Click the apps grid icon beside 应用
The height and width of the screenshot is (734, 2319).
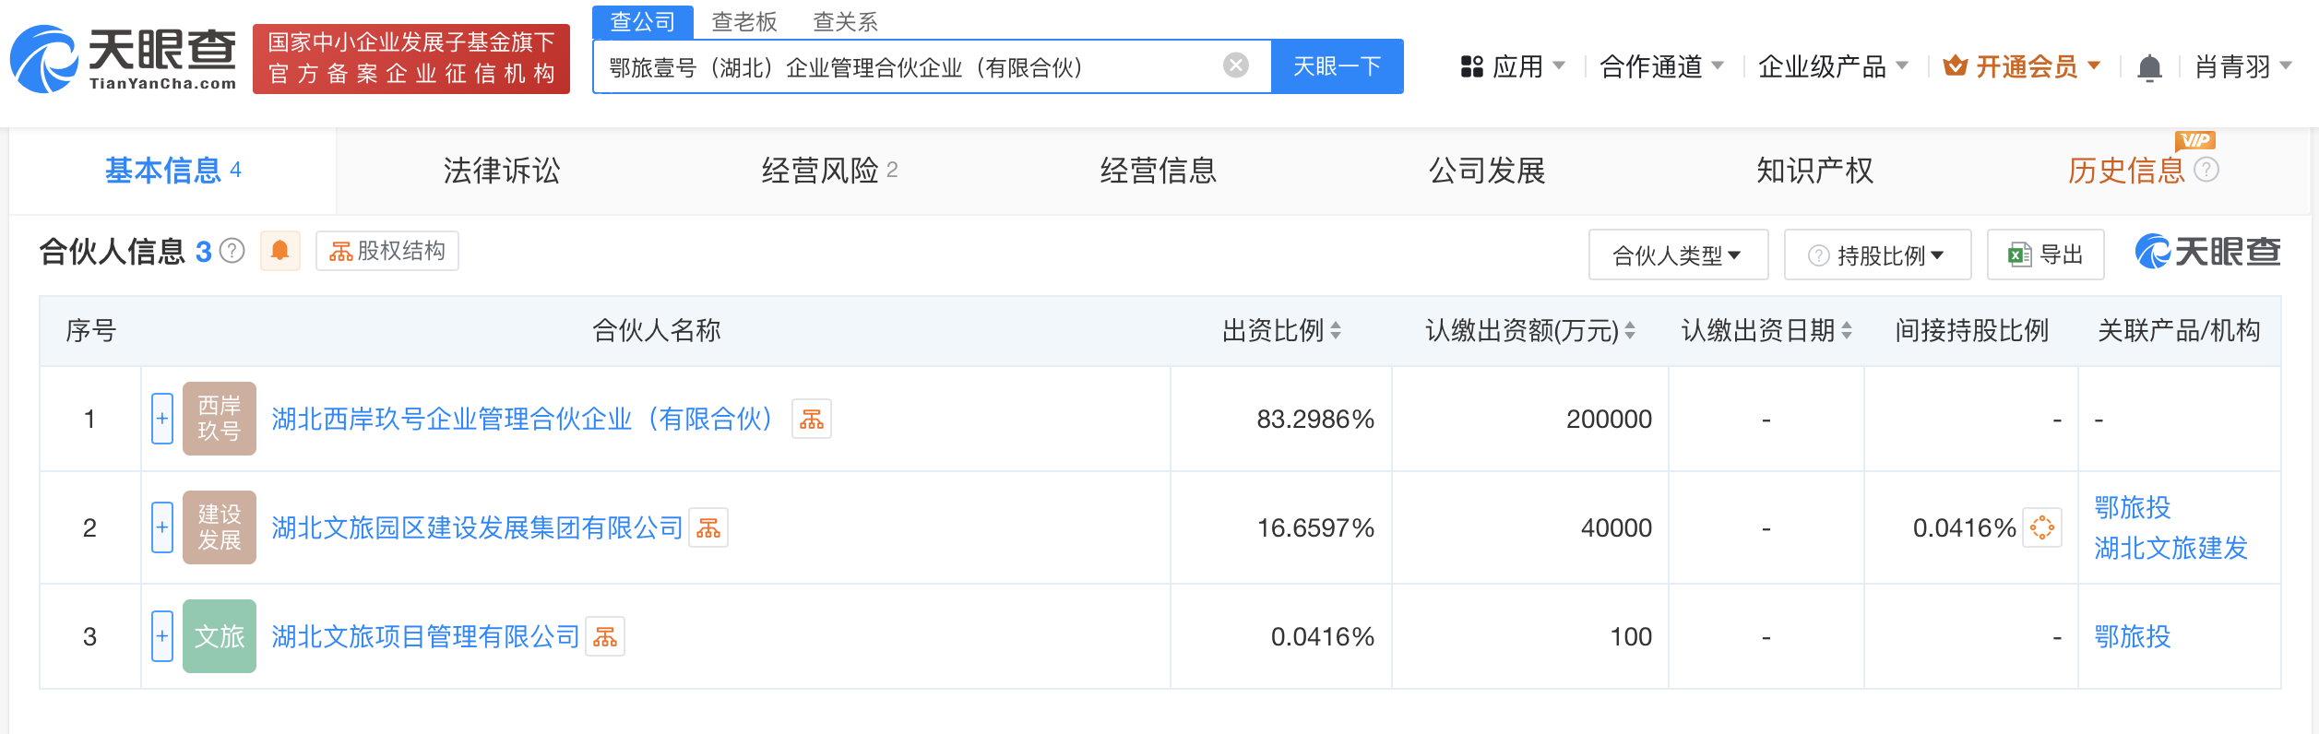[1471, 66]
